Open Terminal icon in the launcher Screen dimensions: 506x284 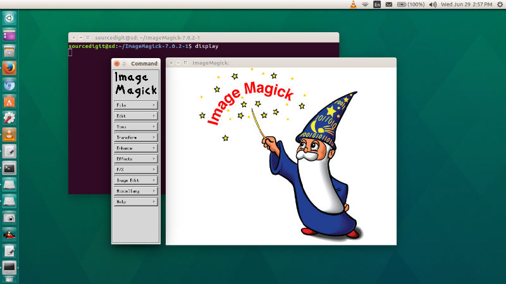(9, 168)
